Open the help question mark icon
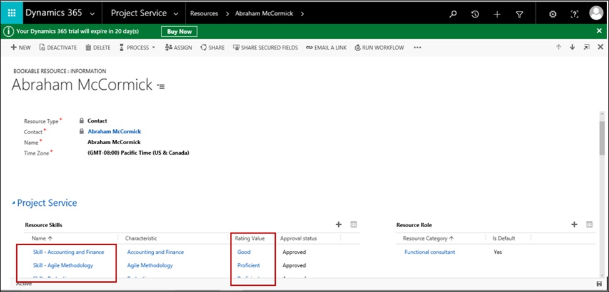The height and width of the screenshot is (292, 609). point(575,14)
